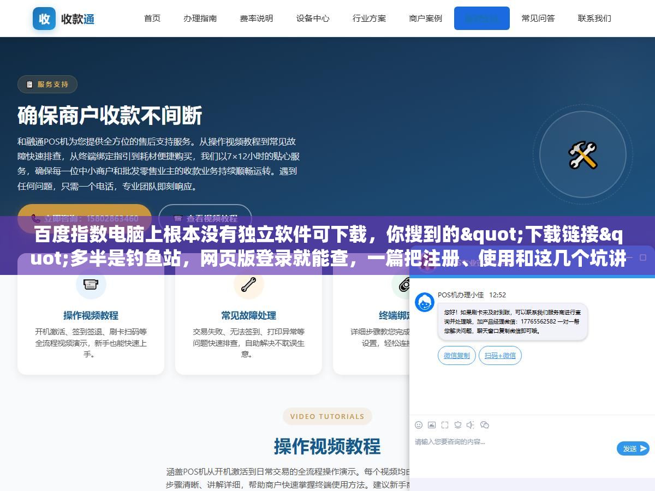Viewport: 655px width, 491px height.
Task: Maximize the chat widget window
Action: (x=643, y=257)
